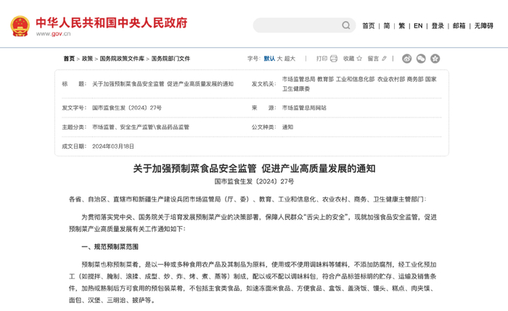Image resolution: width=508 pixels, height=311 pixels.
Task: Click the 字号 font size label
Action: coord(254,59)
